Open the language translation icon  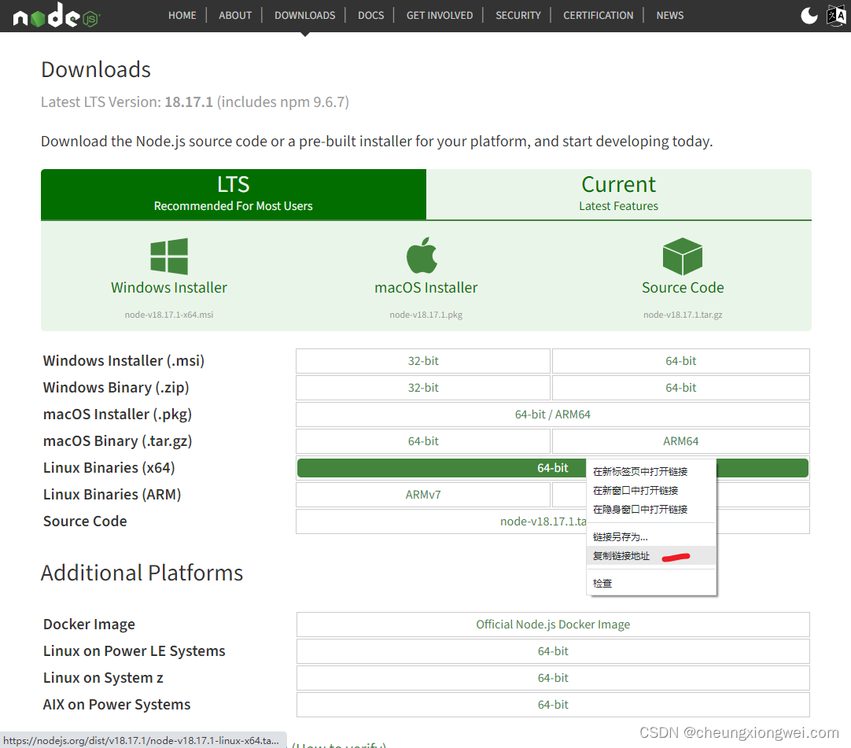coord(836,14)
